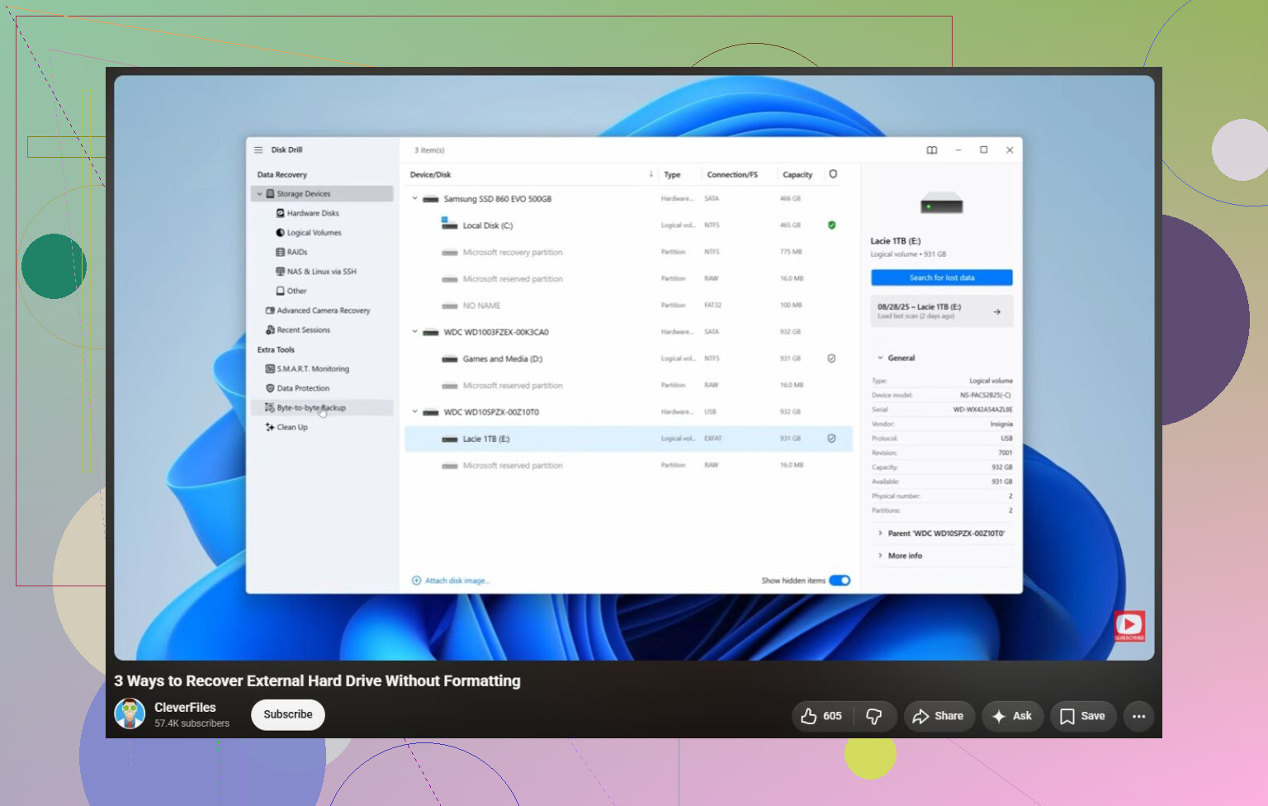Click protection shield on Lacie 1TB row
This screenshot has width=1268, height=806.
tap(831, 439)
